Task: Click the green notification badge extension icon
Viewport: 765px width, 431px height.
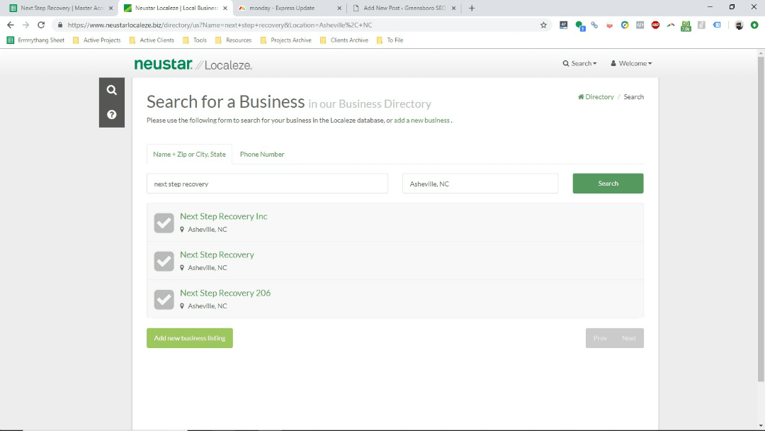Action: [580, 24]
